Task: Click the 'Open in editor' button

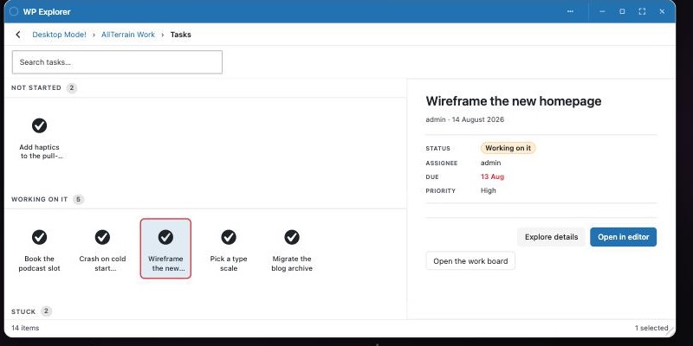Action: tap(623, 237)
